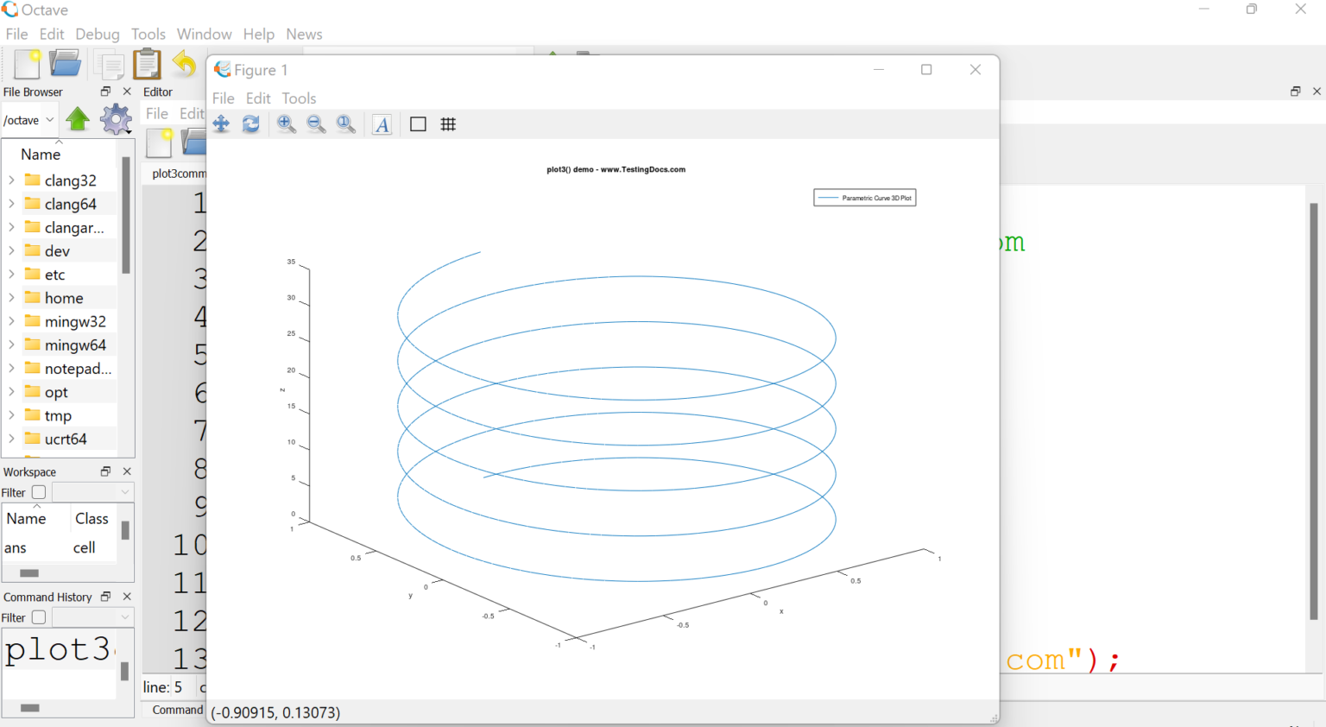Select the zoom in magnifier tool

tap(286, 123)
